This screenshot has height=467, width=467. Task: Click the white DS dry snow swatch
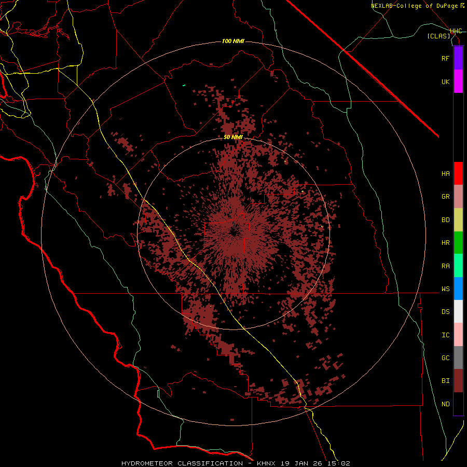pos(458,311)
